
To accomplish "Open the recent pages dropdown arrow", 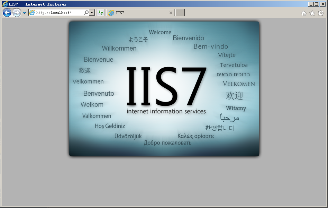I will 24,13.
